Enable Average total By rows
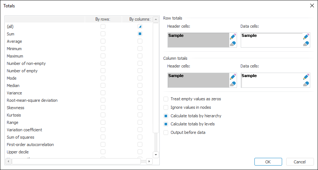 103,41
